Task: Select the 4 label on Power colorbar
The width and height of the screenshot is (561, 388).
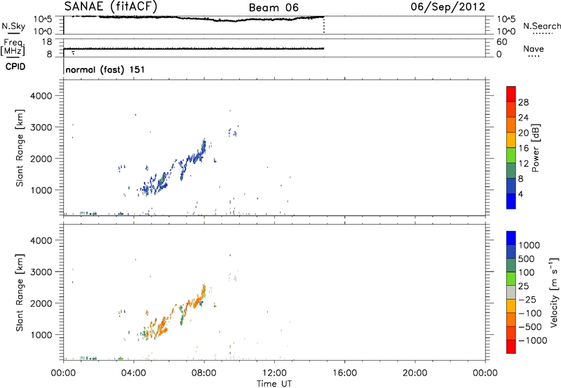Action: click(520, 194)
